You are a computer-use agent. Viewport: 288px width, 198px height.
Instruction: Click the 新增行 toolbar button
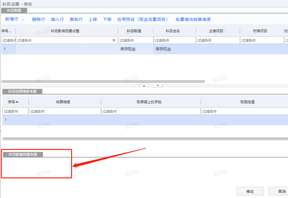point(12,19)
